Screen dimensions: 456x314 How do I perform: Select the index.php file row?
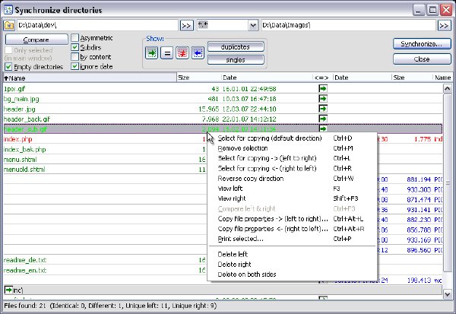pos(105,139)
